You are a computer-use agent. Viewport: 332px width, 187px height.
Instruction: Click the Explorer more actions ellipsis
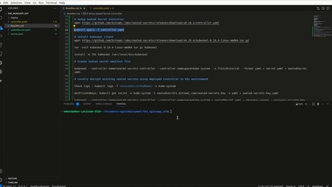point(56,8)
